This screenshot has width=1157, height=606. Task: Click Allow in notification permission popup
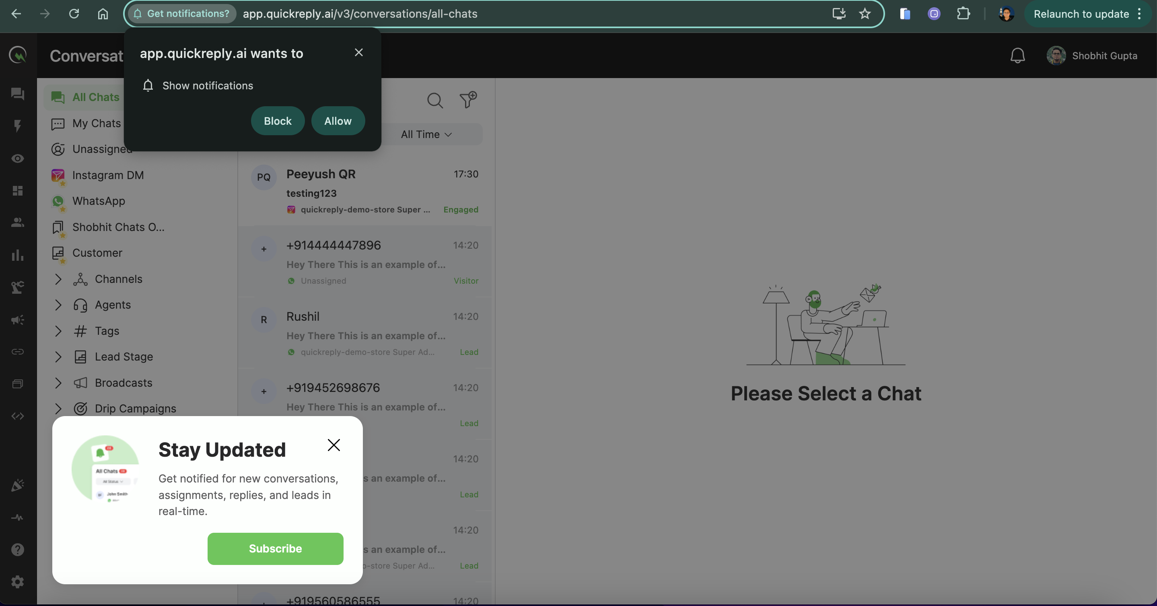click(338, 121)
